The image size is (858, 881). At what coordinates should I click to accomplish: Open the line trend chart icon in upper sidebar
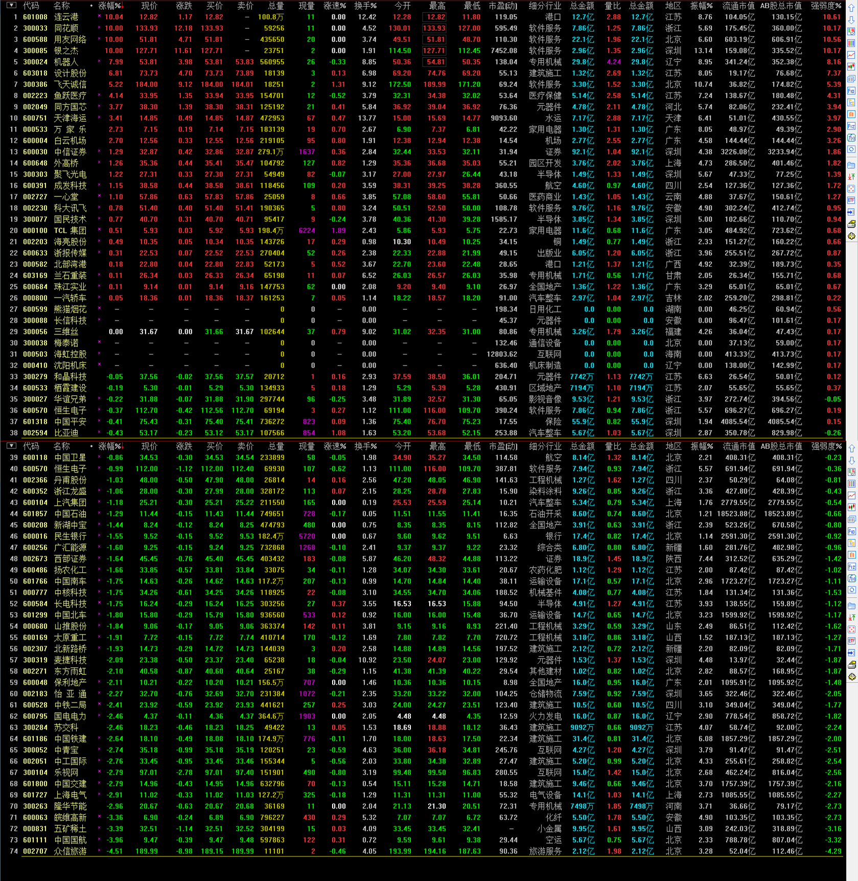[x=851, y=55]
